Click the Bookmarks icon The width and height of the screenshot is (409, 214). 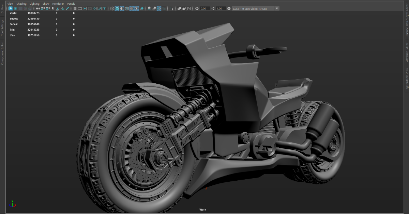pyautogui.click(x=52, y=9)
